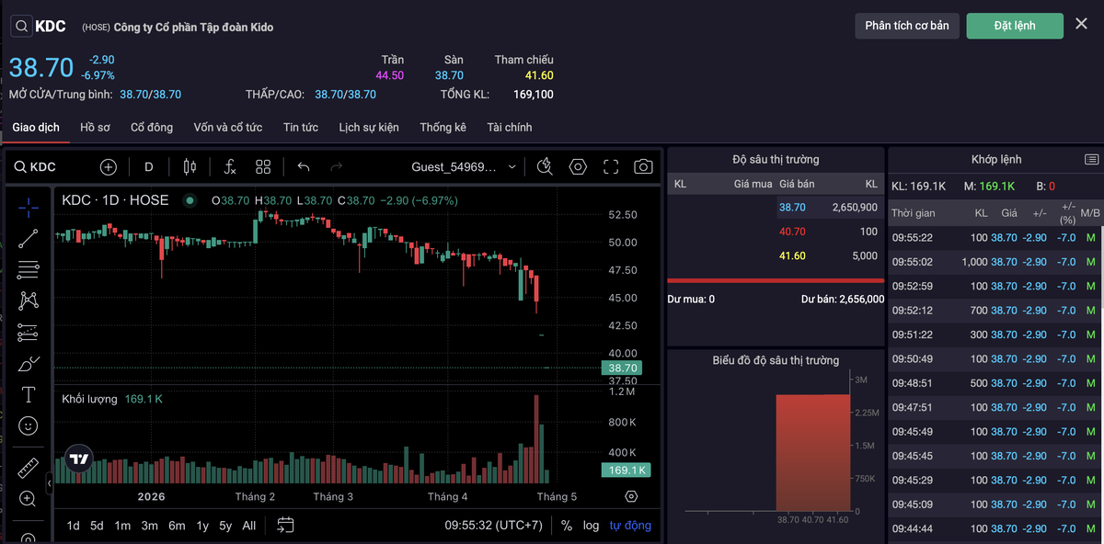1104x544 pixels.
Task: Enter fullscreen chart mode
Action: click(x=611, y=166)
